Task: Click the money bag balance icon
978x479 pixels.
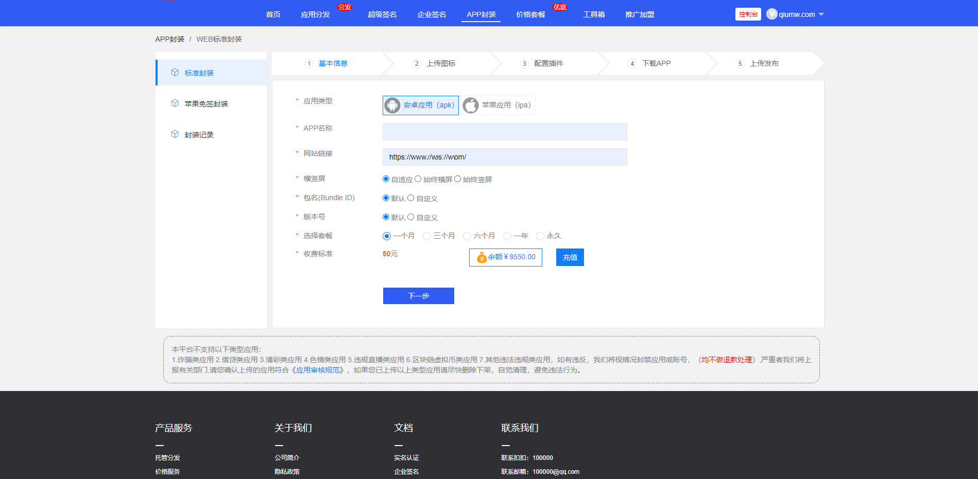Action: pyautogui.click(x=482, y=257)
